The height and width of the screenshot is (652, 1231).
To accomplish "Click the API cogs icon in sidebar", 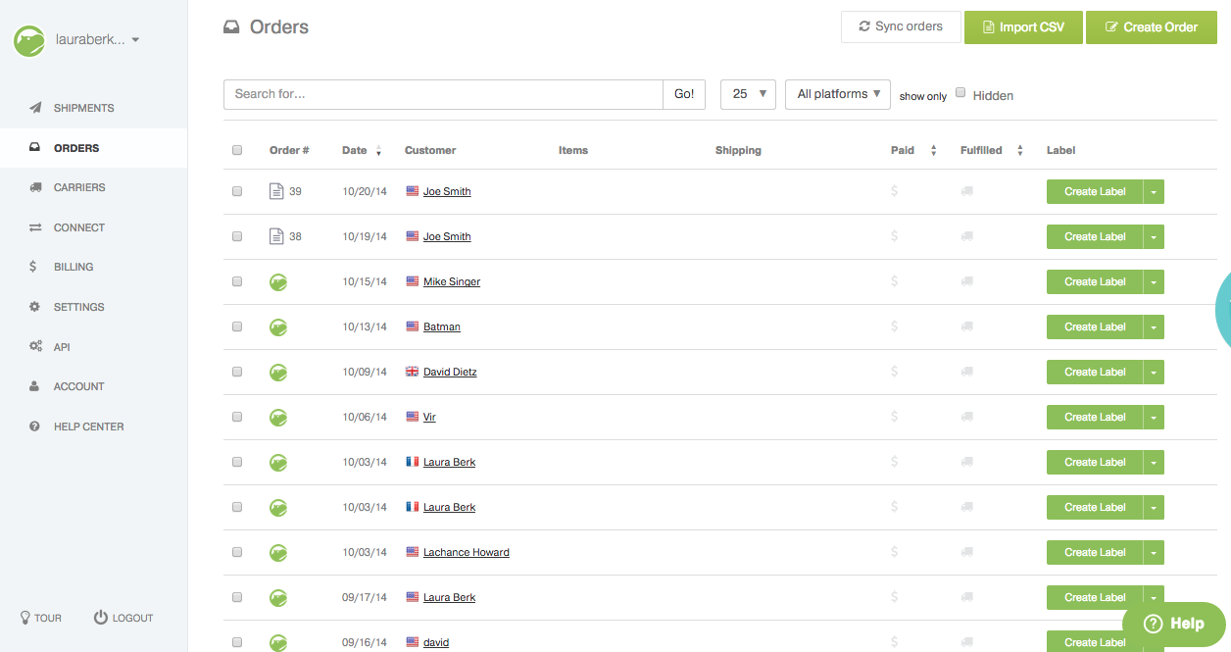I will [35, 347].
